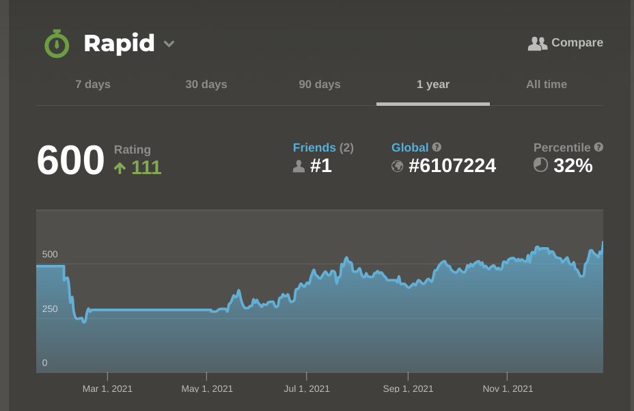Open the Global help question mark
The height and width of the screenshot is (411, 634).
[x=437, y=147]
